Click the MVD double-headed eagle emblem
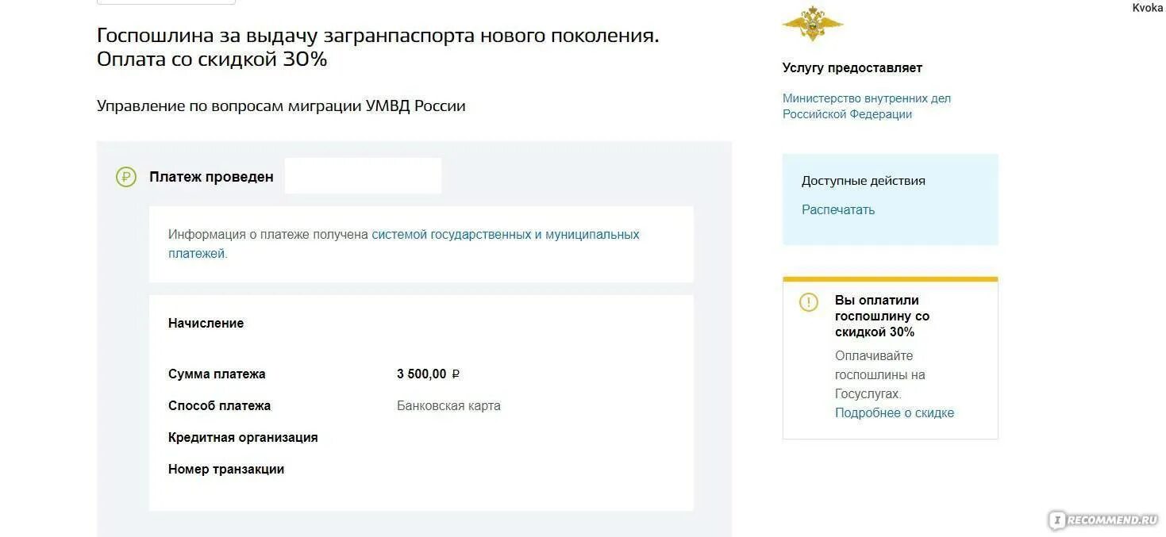 click(x=812, y=24)
